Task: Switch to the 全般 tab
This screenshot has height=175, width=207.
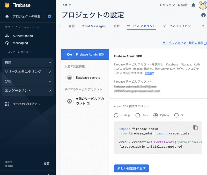Action: click(71, 26)
